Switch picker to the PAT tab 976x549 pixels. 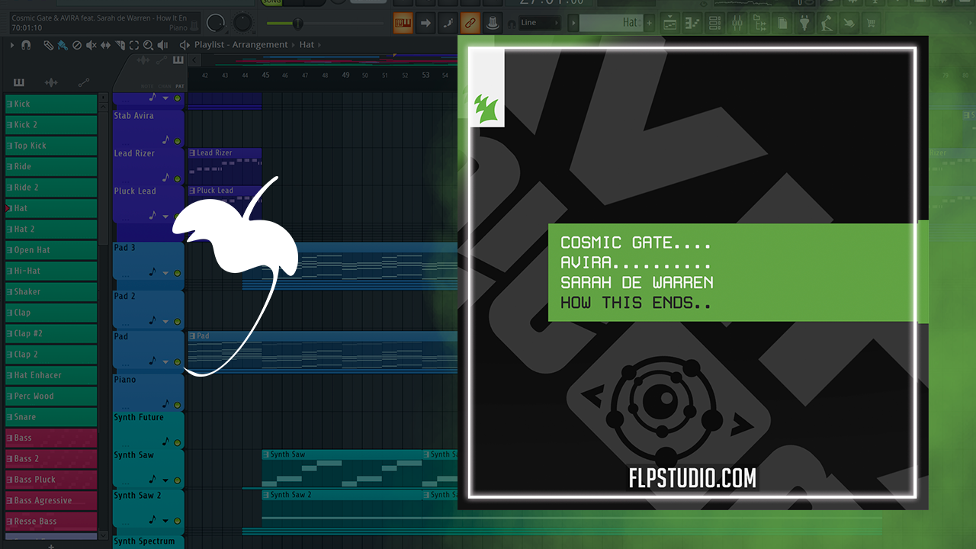pyautogui.click(x=179, y=86)
